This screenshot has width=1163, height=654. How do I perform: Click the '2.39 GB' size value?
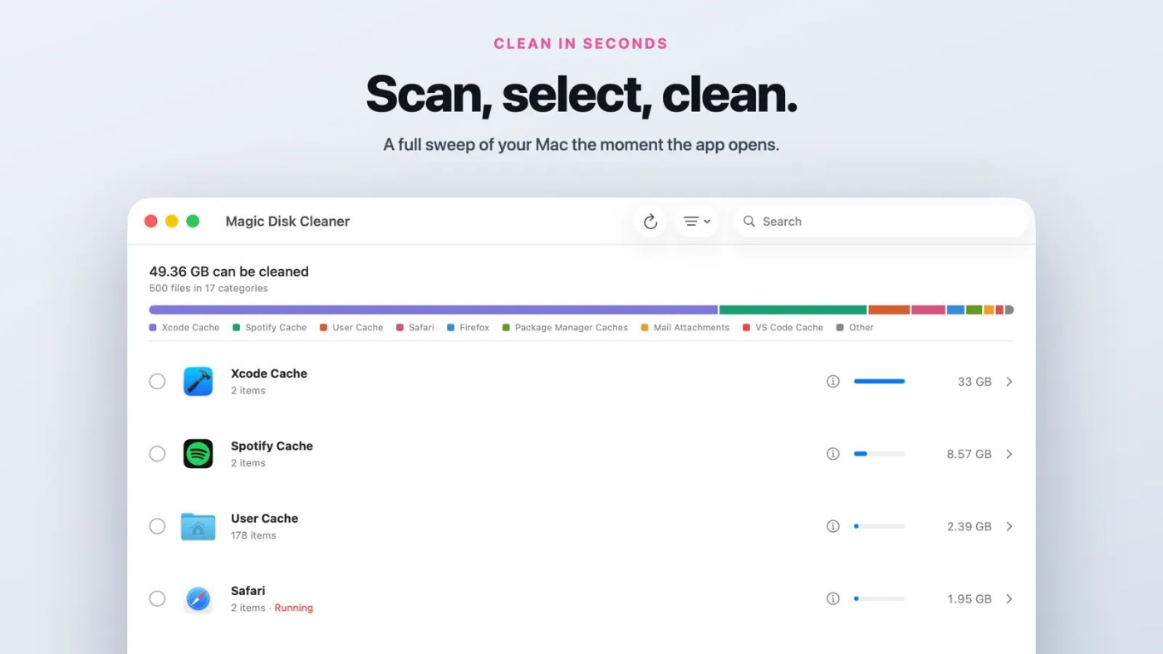[969, 526]
